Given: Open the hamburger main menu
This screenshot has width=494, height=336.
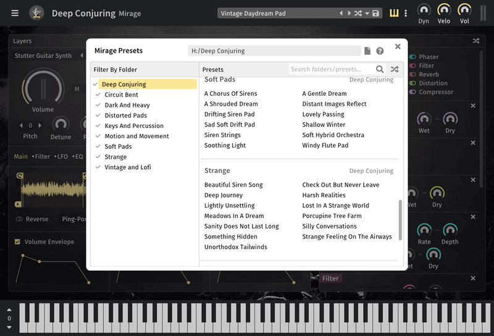Looking at the screenshot, I should click(x=15, y=13).
